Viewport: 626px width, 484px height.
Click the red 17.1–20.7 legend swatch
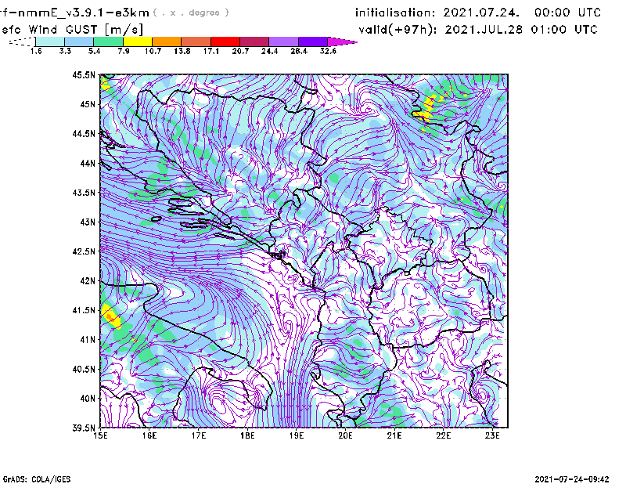225,42
